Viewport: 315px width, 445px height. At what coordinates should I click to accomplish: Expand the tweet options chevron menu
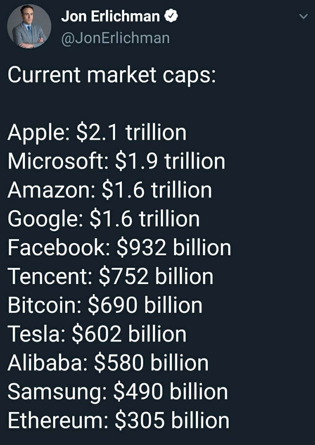point(303,16)
